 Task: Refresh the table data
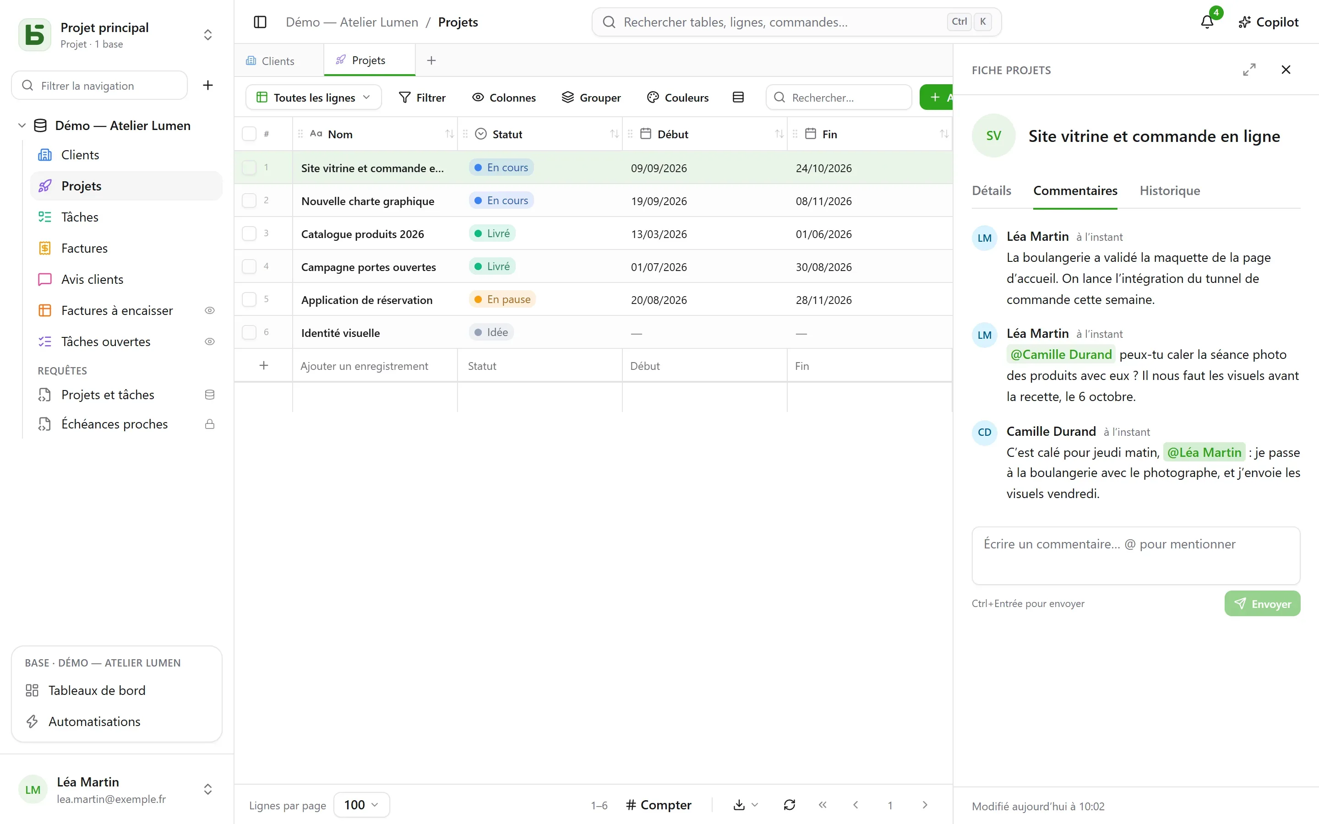(789, 804)
